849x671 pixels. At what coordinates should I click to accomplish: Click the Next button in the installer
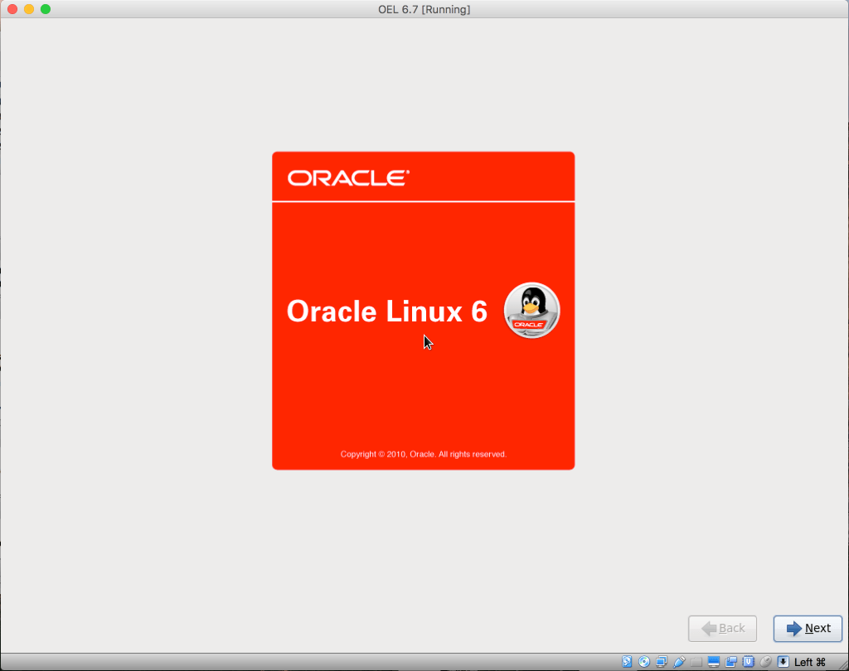coord(808,628)
